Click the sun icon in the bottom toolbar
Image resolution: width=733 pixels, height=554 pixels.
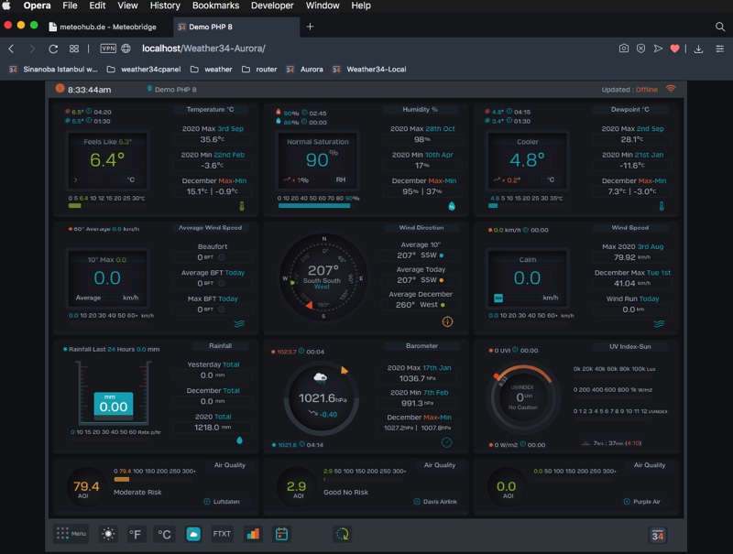tap(108, 534)
